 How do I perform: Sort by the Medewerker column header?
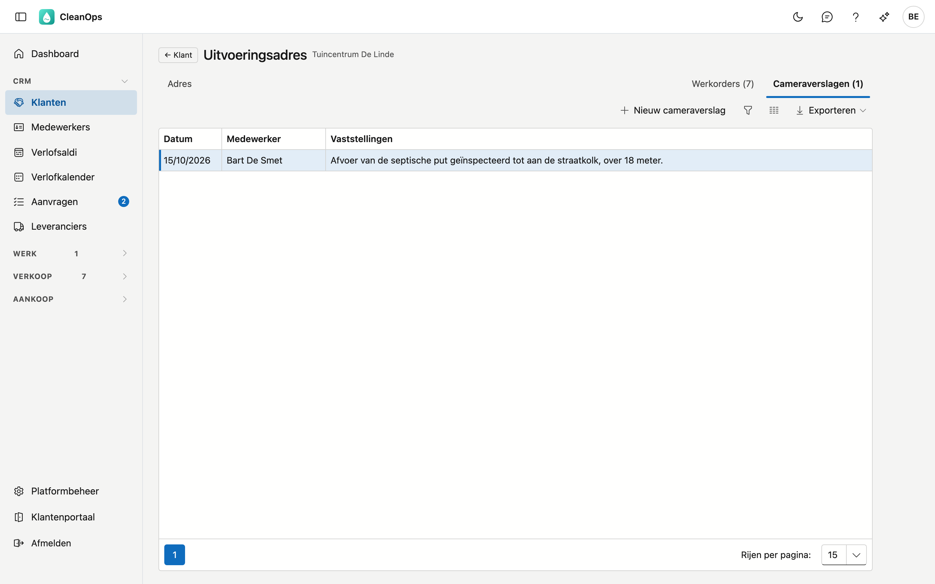pyautogui.click(x=274, y=139)
